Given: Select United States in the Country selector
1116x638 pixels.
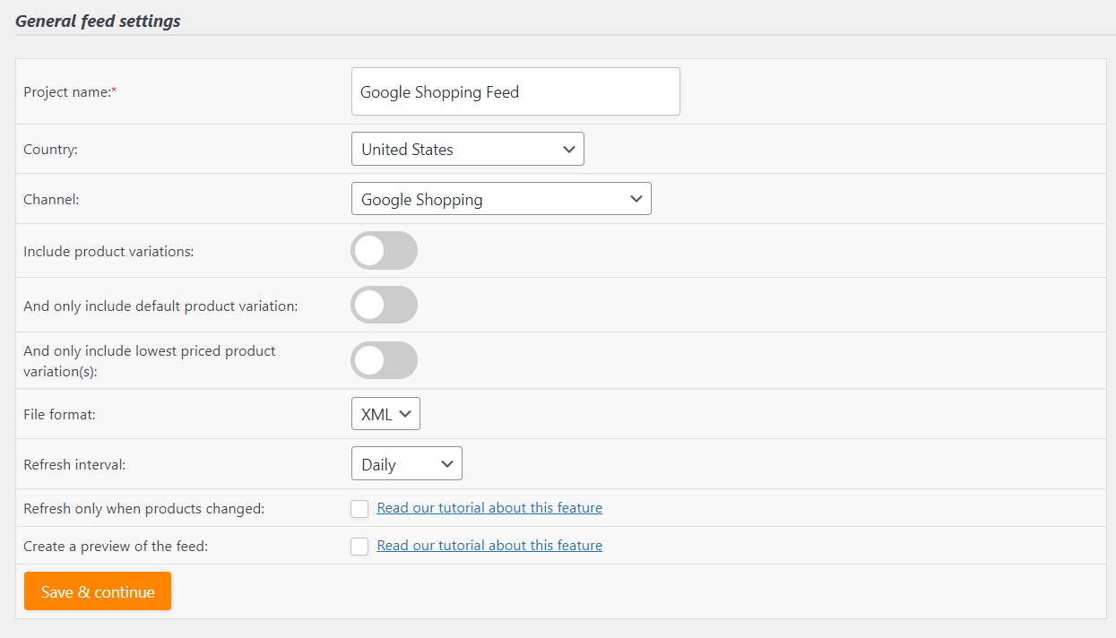Looking at the screenshot, I should 467,149.
